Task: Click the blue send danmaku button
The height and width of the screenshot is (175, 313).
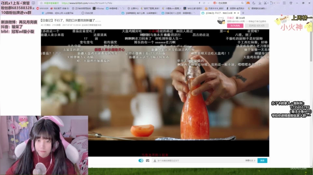Action: 262,160
